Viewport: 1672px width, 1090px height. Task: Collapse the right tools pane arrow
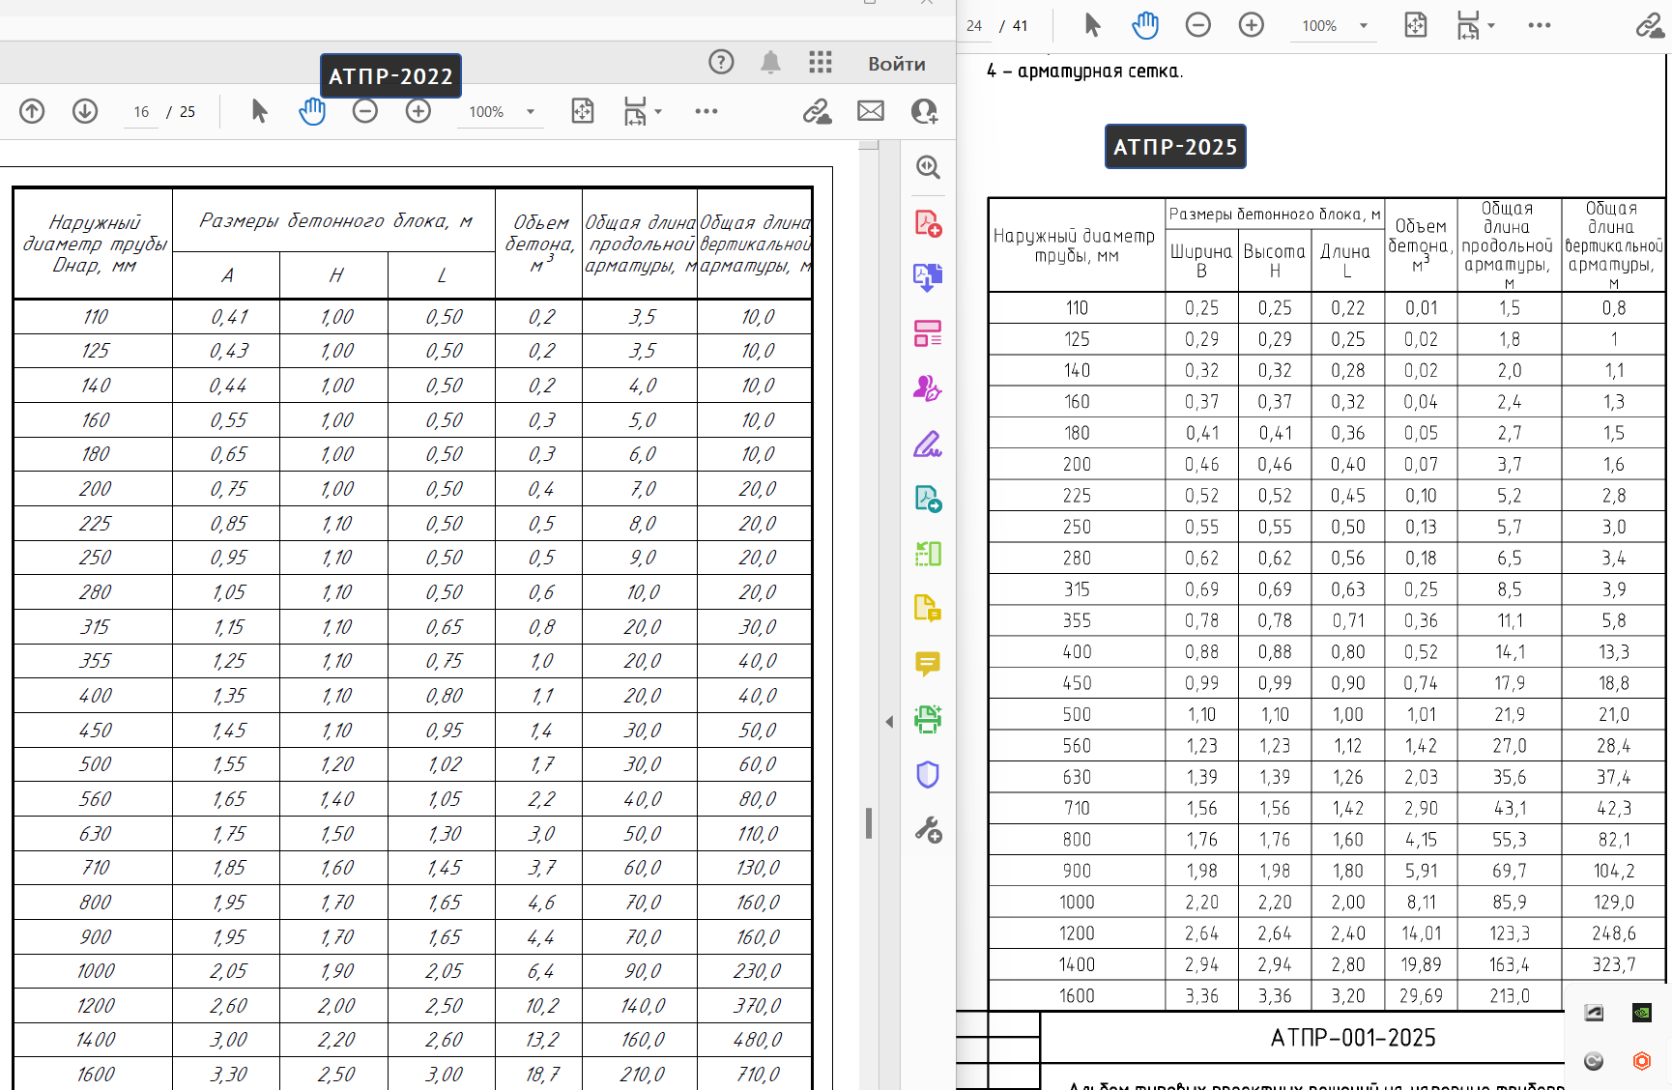point(889,722)
